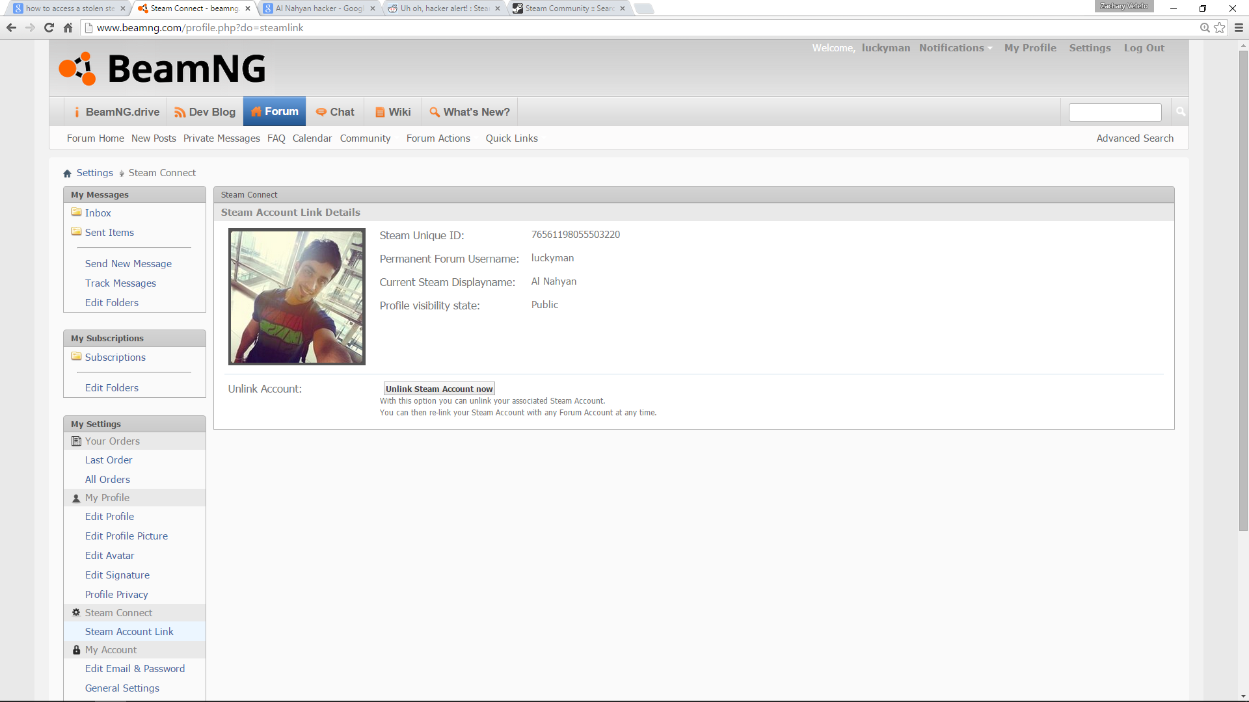Go to the browser Home icon
The height and width of the screenshot is (702, 1249).
68,27
